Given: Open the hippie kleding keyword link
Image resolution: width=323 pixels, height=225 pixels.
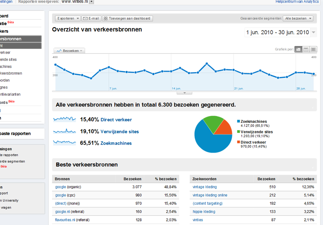Looking at the screenshot, I should click(204, 212).
